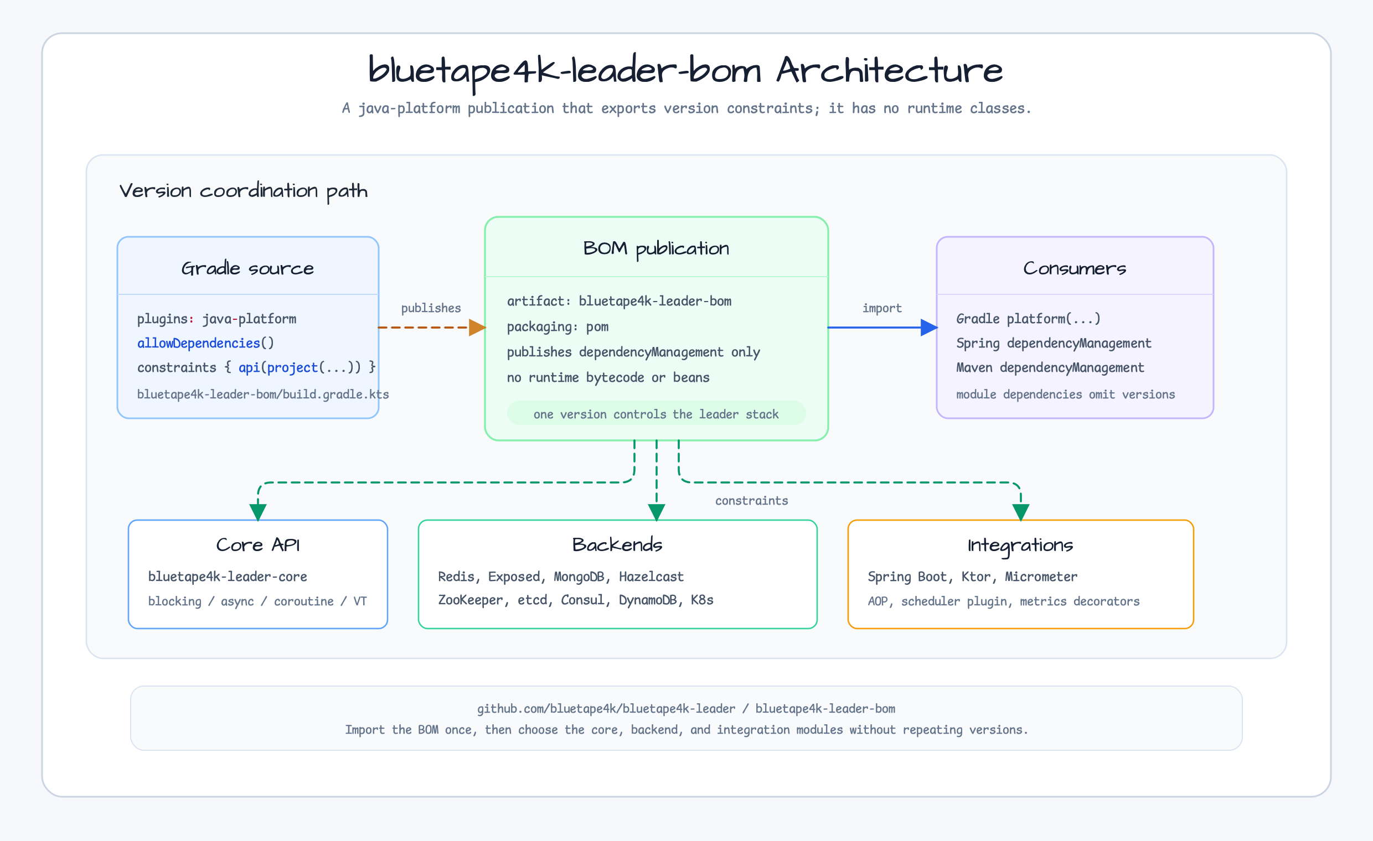Click 'Redis, Exposed, MongoDB, Hazelcast' line
The height and width of the screenshot is (841, 1373).
click(x=561, y=577)
